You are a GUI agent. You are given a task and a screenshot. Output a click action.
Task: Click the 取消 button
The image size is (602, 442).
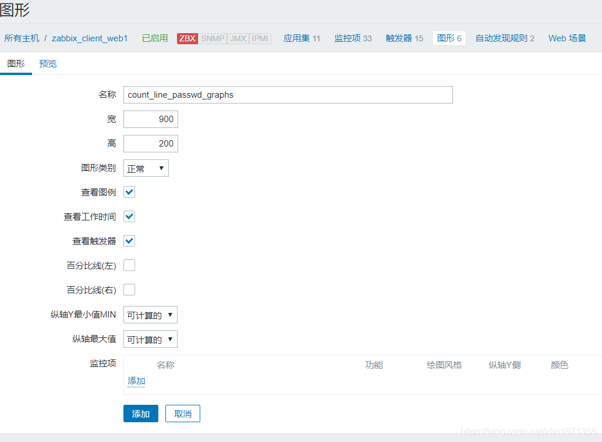(x=183, y=414)
